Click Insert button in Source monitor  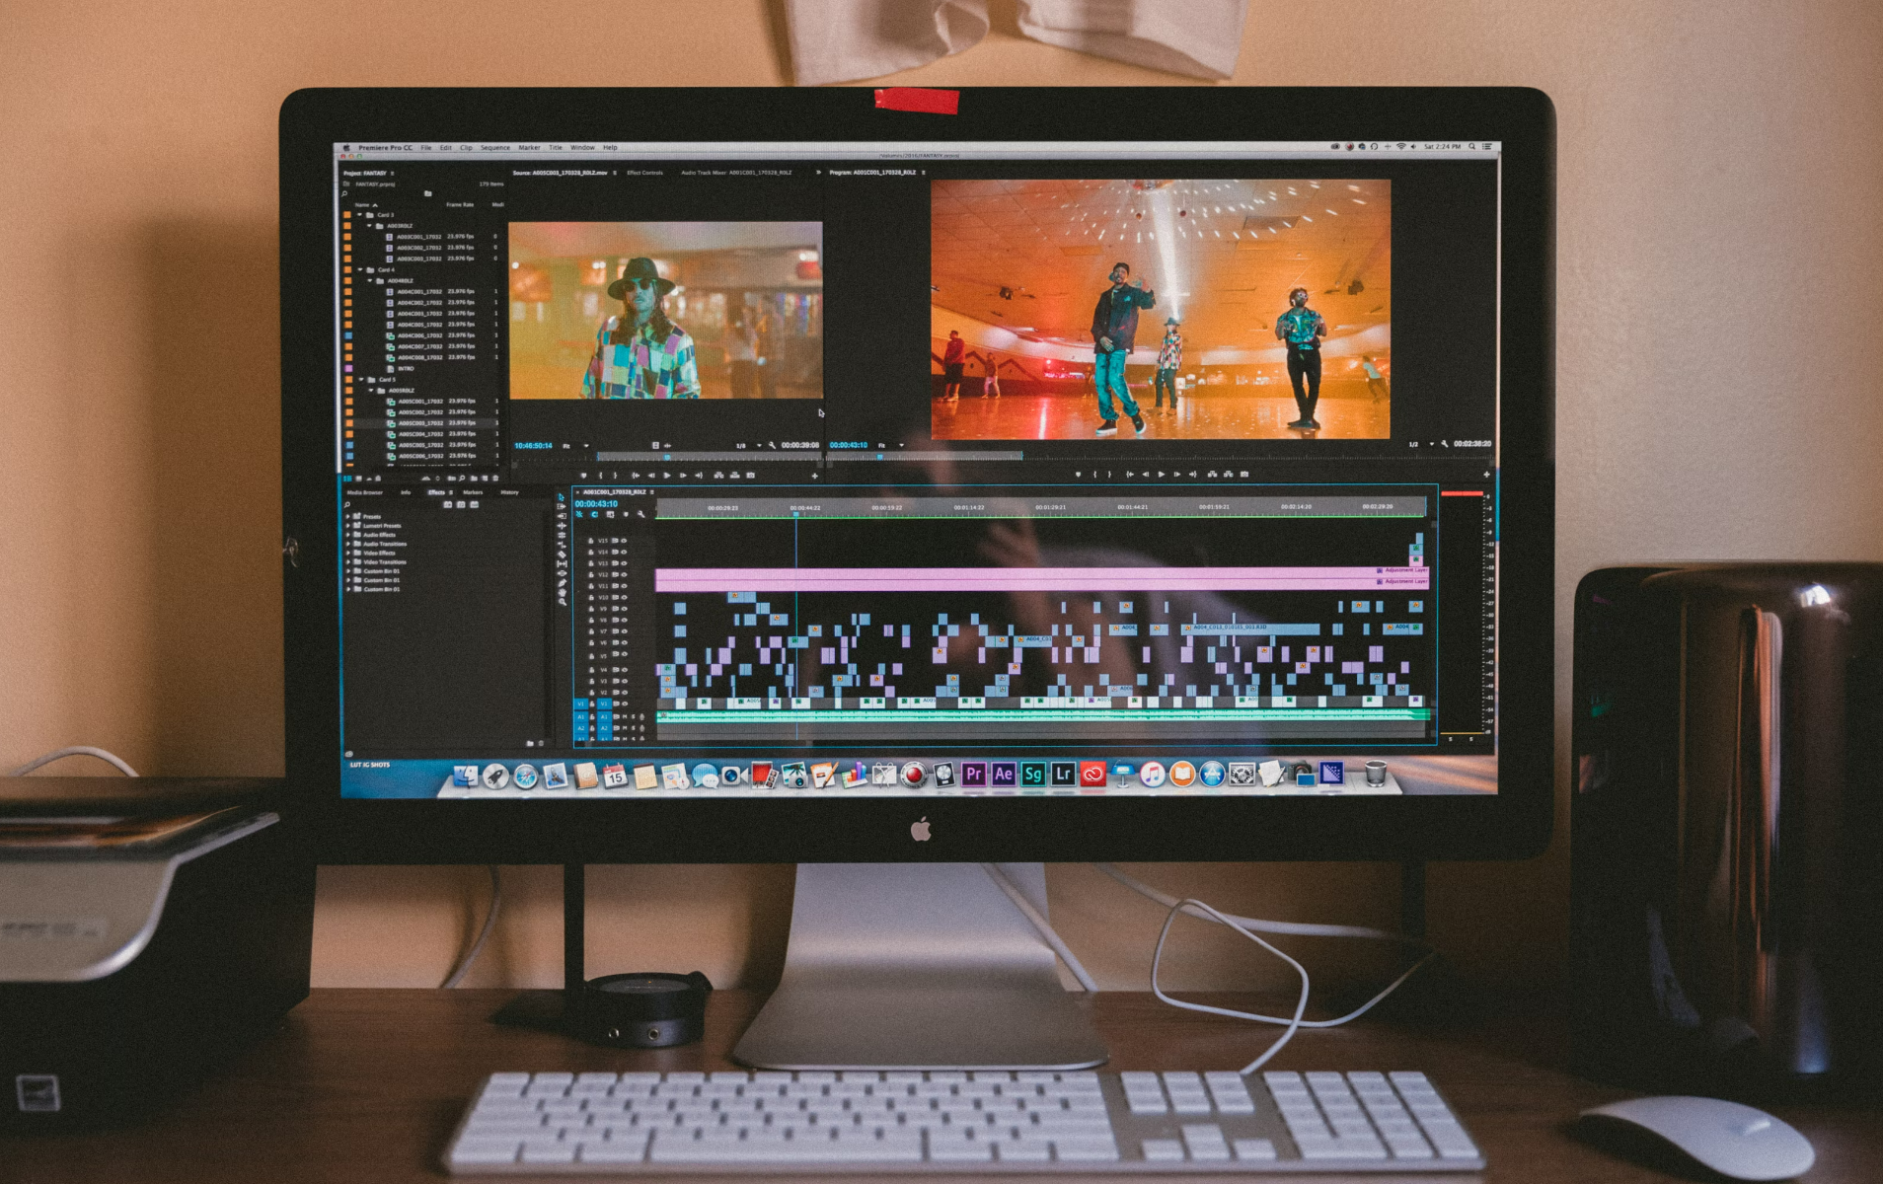pos(718,476)
